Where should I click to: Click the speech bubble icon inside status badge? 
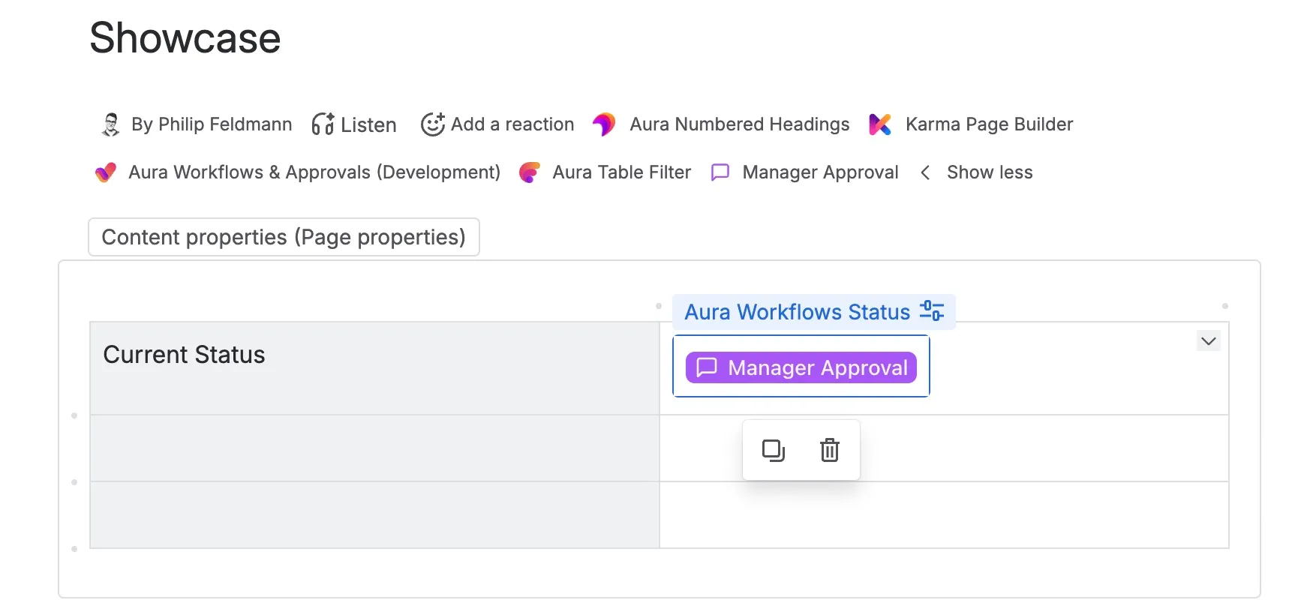[x=707, y=367]
